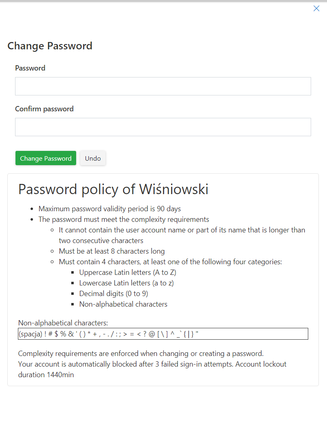Screen dimensions: 327x440
Task: Click the "Password" field label
Action: click(x=30, y=68)
